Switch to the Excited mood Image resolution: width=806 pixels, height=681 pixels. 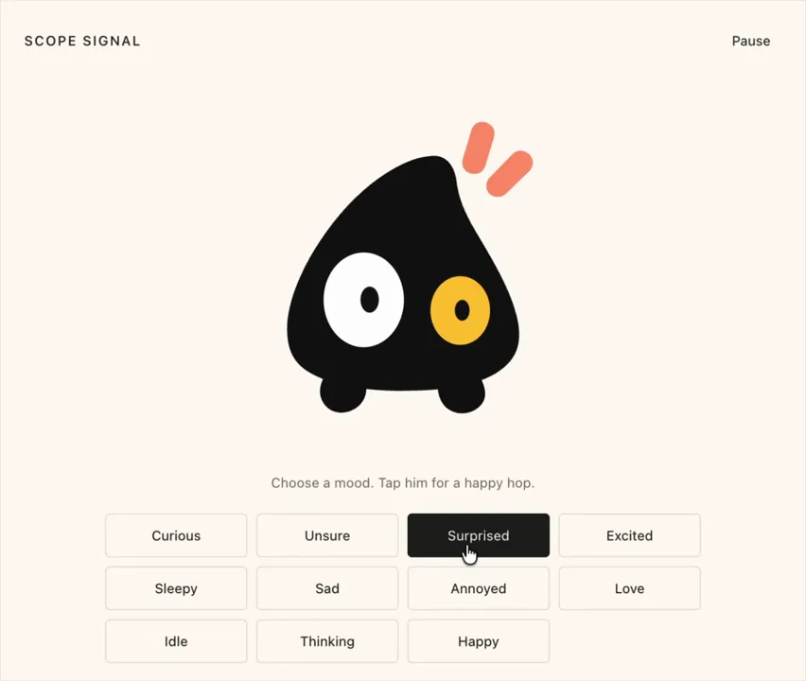click(629, 535)
